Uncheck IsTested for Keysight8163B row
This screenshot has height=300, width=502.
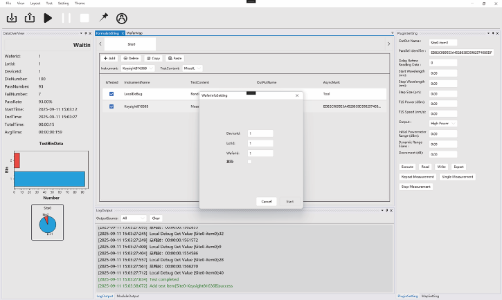click(111, 106)
